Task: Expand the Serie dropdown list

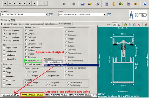Action: pyautogui.click(x=105, y=15)
